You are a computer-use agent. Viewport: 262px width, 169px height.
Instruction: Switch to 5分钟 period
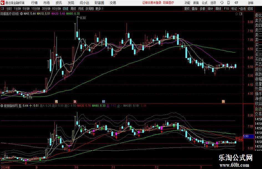click(x=26, y=9)
